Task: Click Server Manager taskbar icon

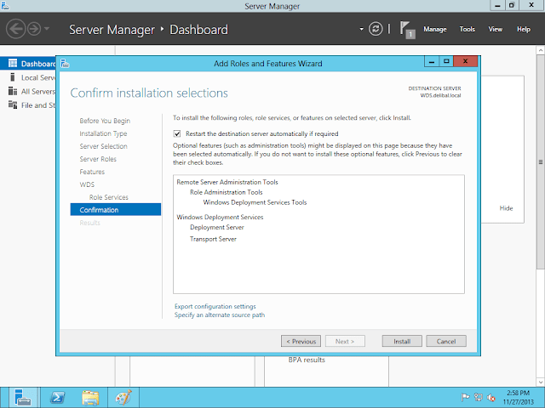Action: tap(21, 396)
